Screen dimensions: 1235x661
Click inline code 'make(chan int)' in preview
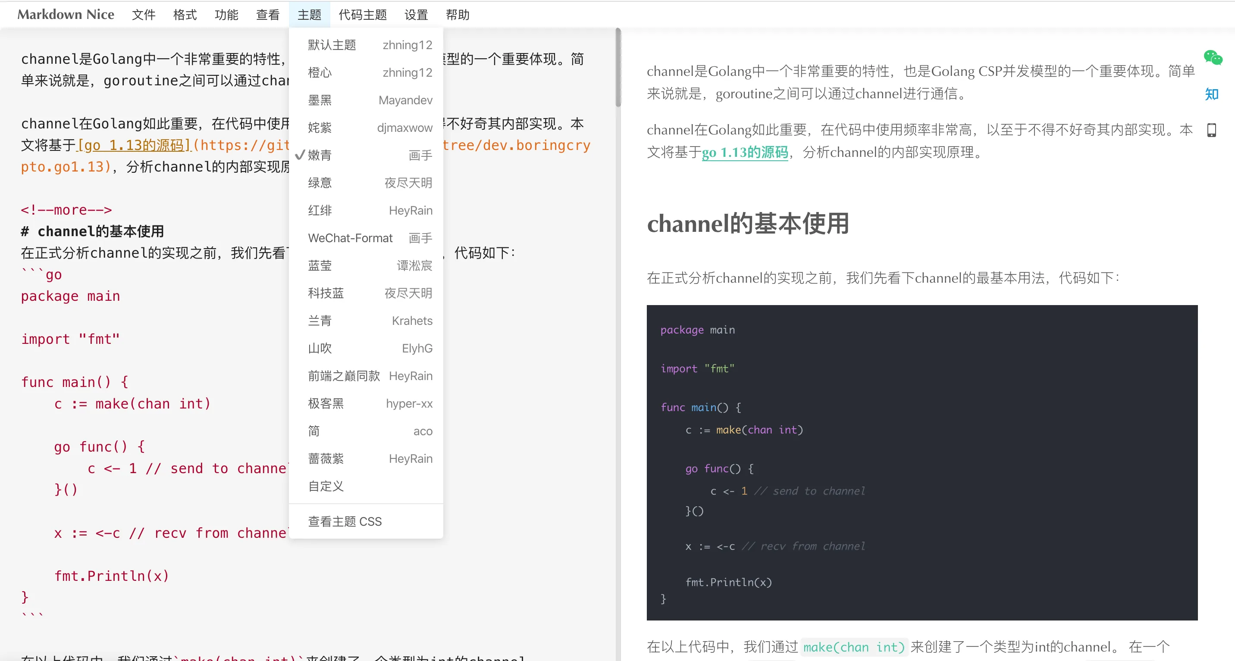[853, 647]
